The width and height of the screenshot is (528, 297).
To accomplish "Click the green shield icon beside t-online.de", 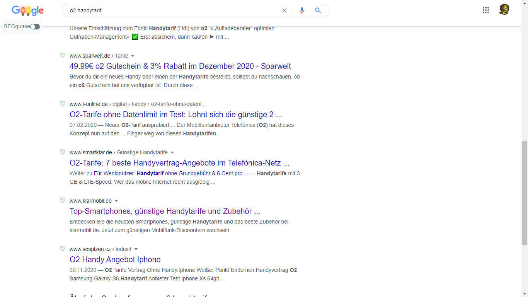I will [63, 104].
